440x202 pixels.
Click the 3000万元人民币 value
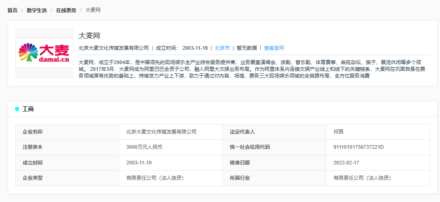coord(144,147)
